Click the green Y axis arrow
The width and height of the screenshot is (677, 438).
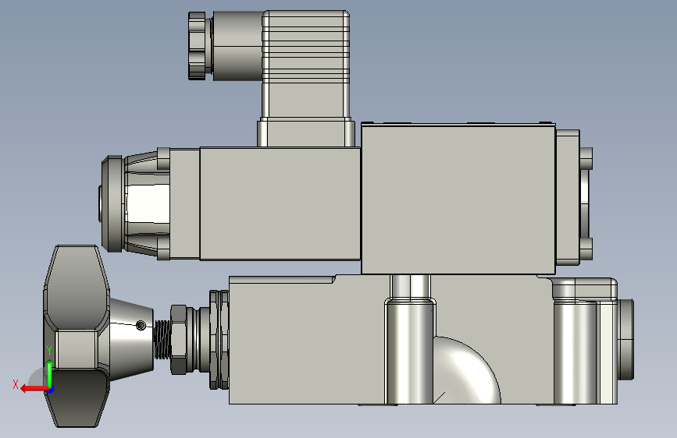[x=49, y=373]
